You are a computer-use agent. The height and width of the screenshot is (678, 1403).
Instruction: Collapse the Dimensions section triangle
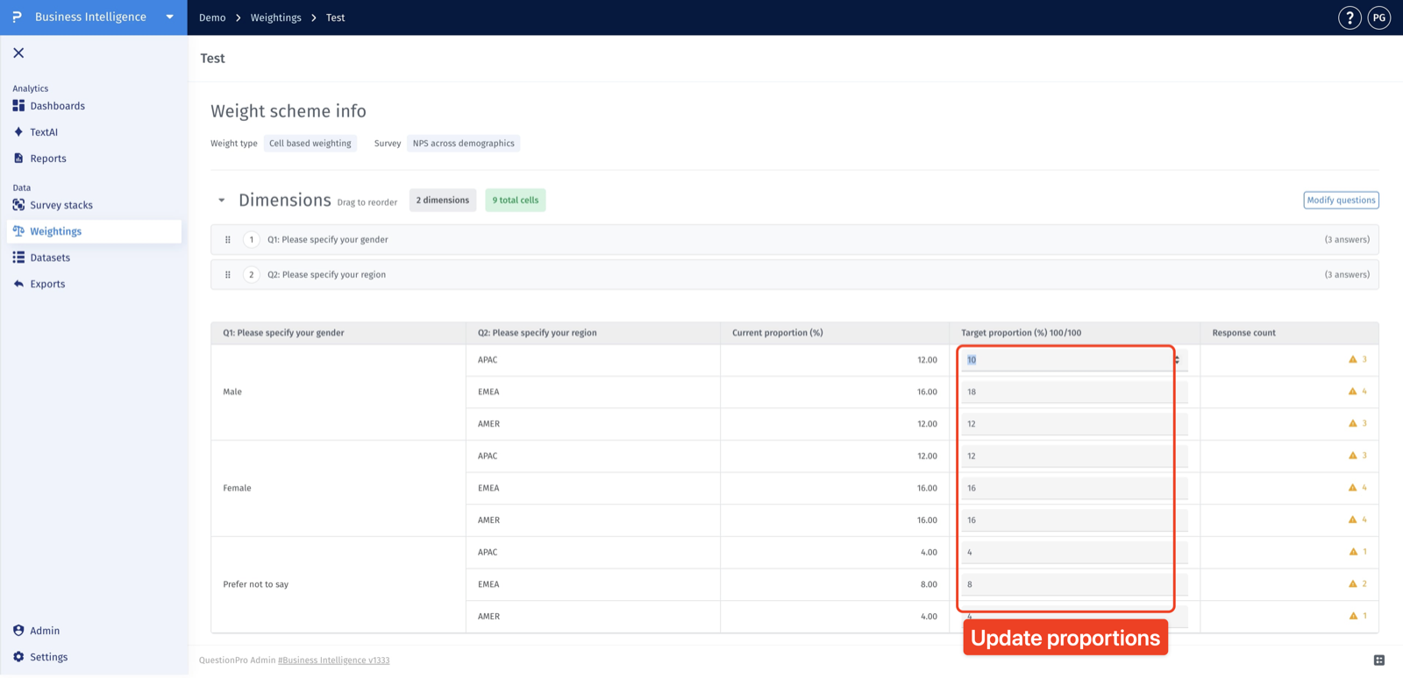tap(222, 201)
